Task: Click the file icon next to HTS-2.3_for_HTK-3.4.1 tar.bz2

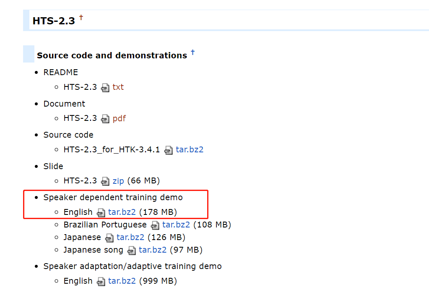Action: (168, 150)
